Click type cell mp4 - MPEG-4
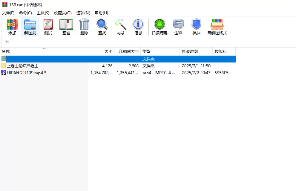Viewport: 296px width, 191px height. 159,73
